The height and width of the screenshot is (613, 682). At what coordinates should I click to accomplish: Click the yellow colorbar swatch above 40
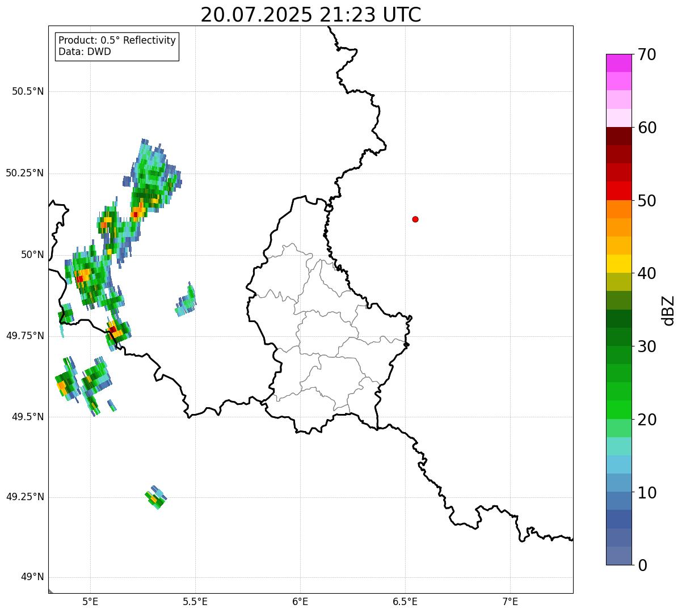pyautogui.click(x=619, y=264)
